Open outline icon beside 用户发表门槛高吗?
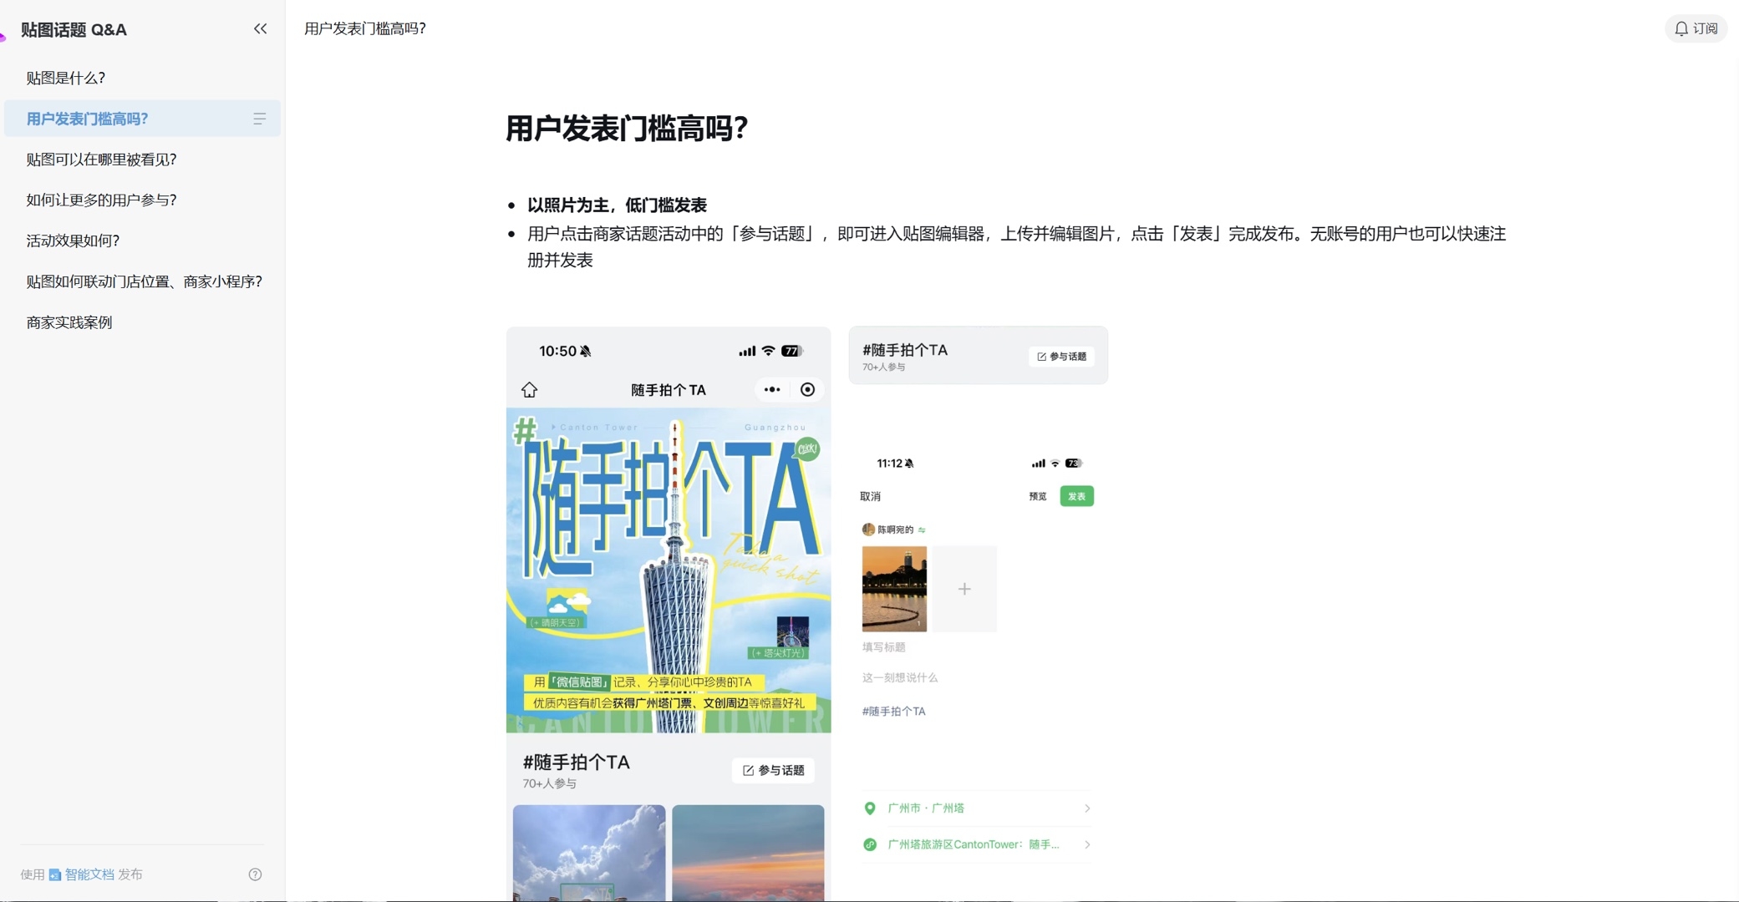The width and height of the screenshot is (1739, 902). 259,119
